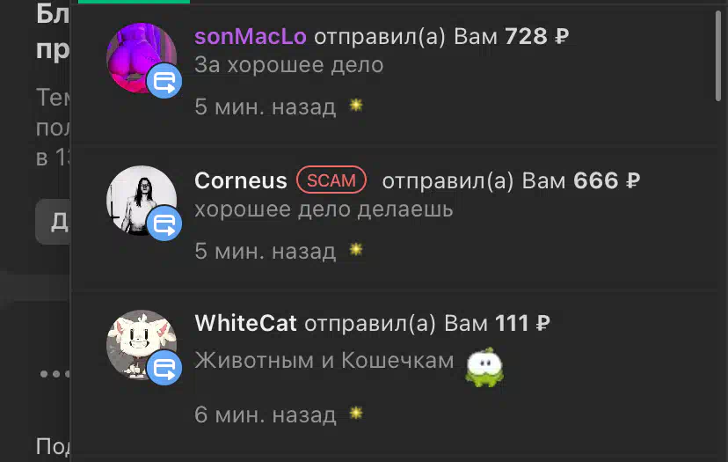Click the green-underlined active tab at top

tap(135, 2)
